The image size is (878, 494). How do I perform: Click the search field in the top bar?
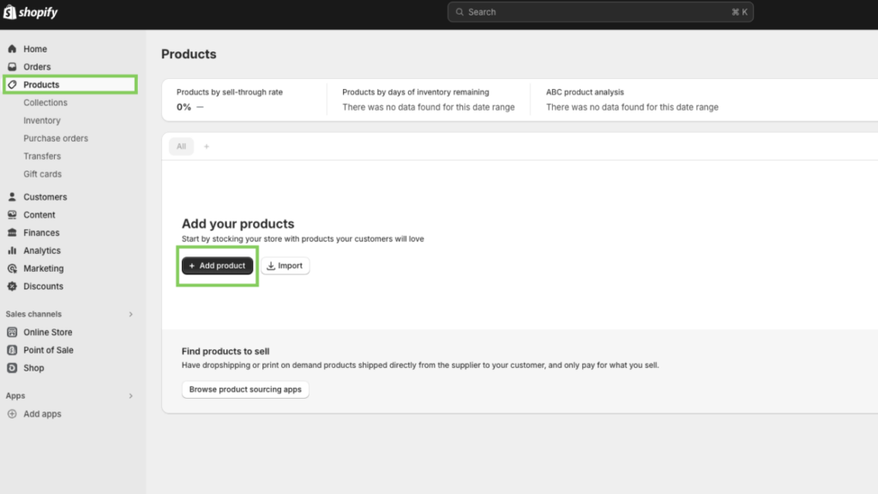click(598, 11)
